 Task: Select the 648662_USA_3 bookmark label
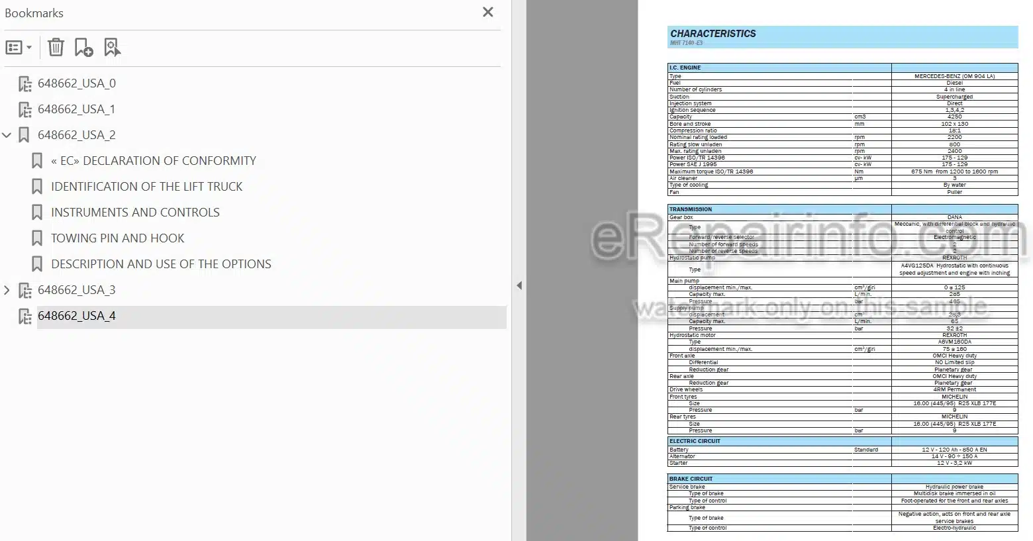[77, 290]
